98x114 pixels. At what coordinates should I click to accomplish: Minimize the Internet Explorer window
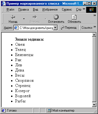[x=85, y=4]
